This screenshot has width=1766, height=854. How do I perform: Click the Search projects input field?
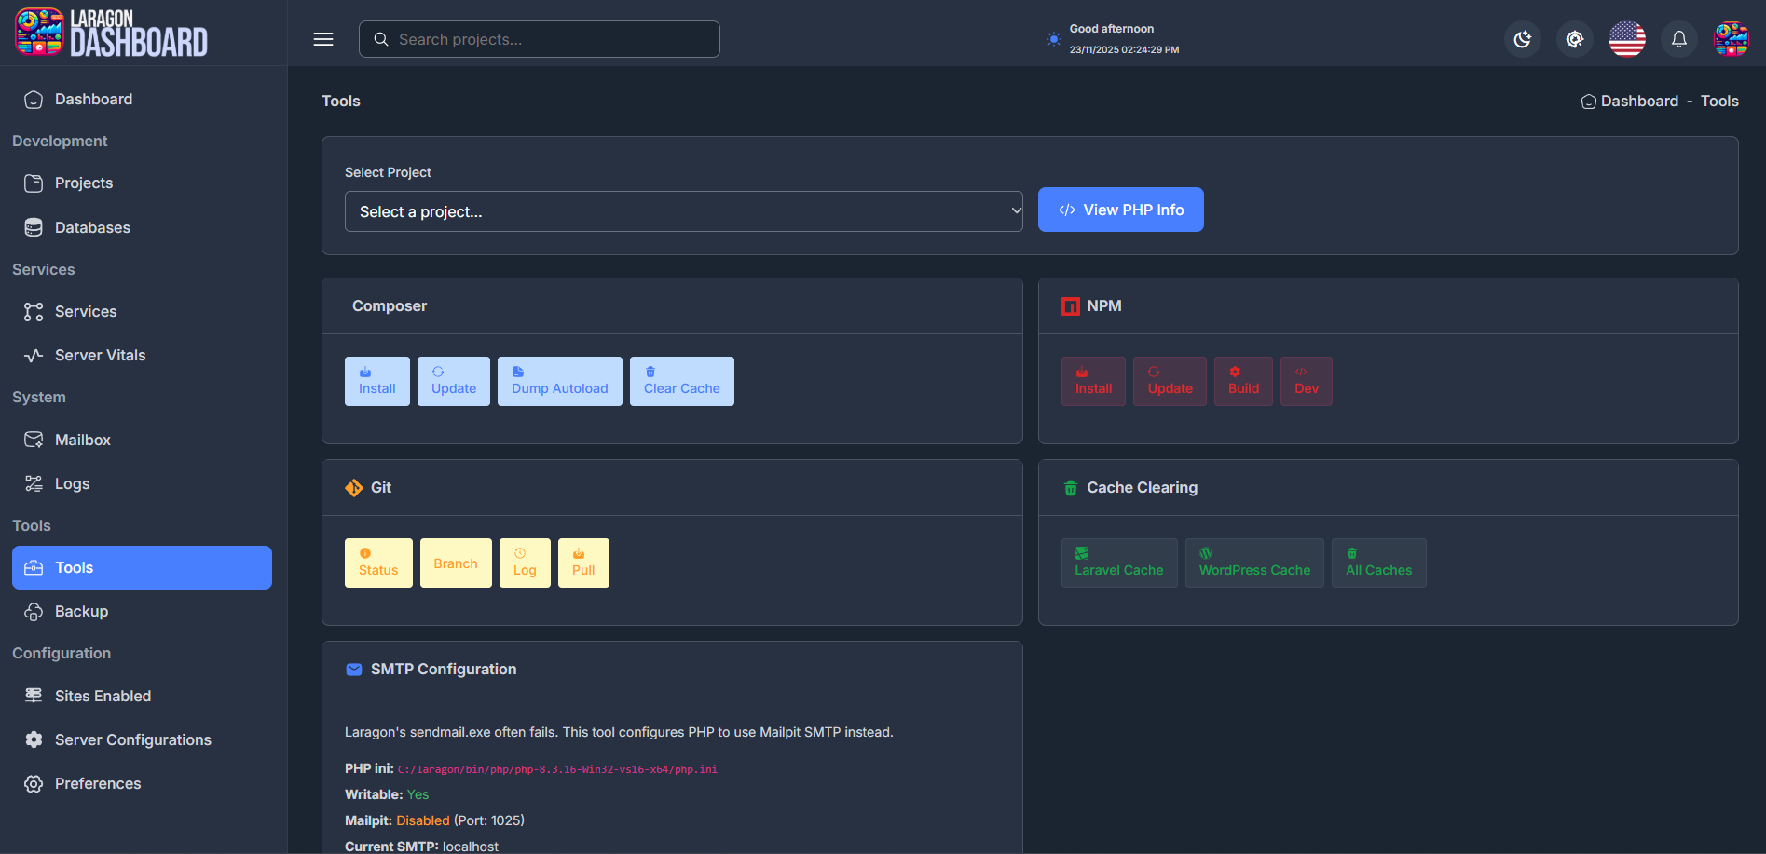tap(539, 39)
